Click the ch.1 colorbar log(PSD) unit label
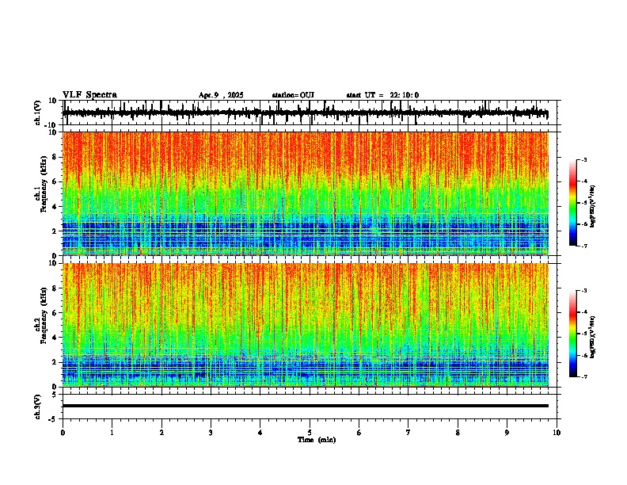Image resolution: width=627 pixels, height=485 pixels. (593, 206)
